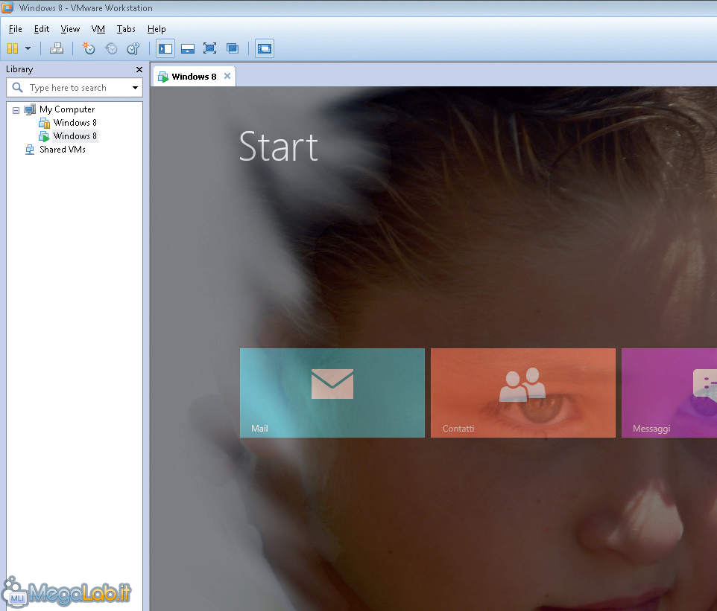Image resolution: width=717 pixels, height=611 pixels.
Task: Click the Library search field
Action: pyautogui.click(x=75, y=88)
